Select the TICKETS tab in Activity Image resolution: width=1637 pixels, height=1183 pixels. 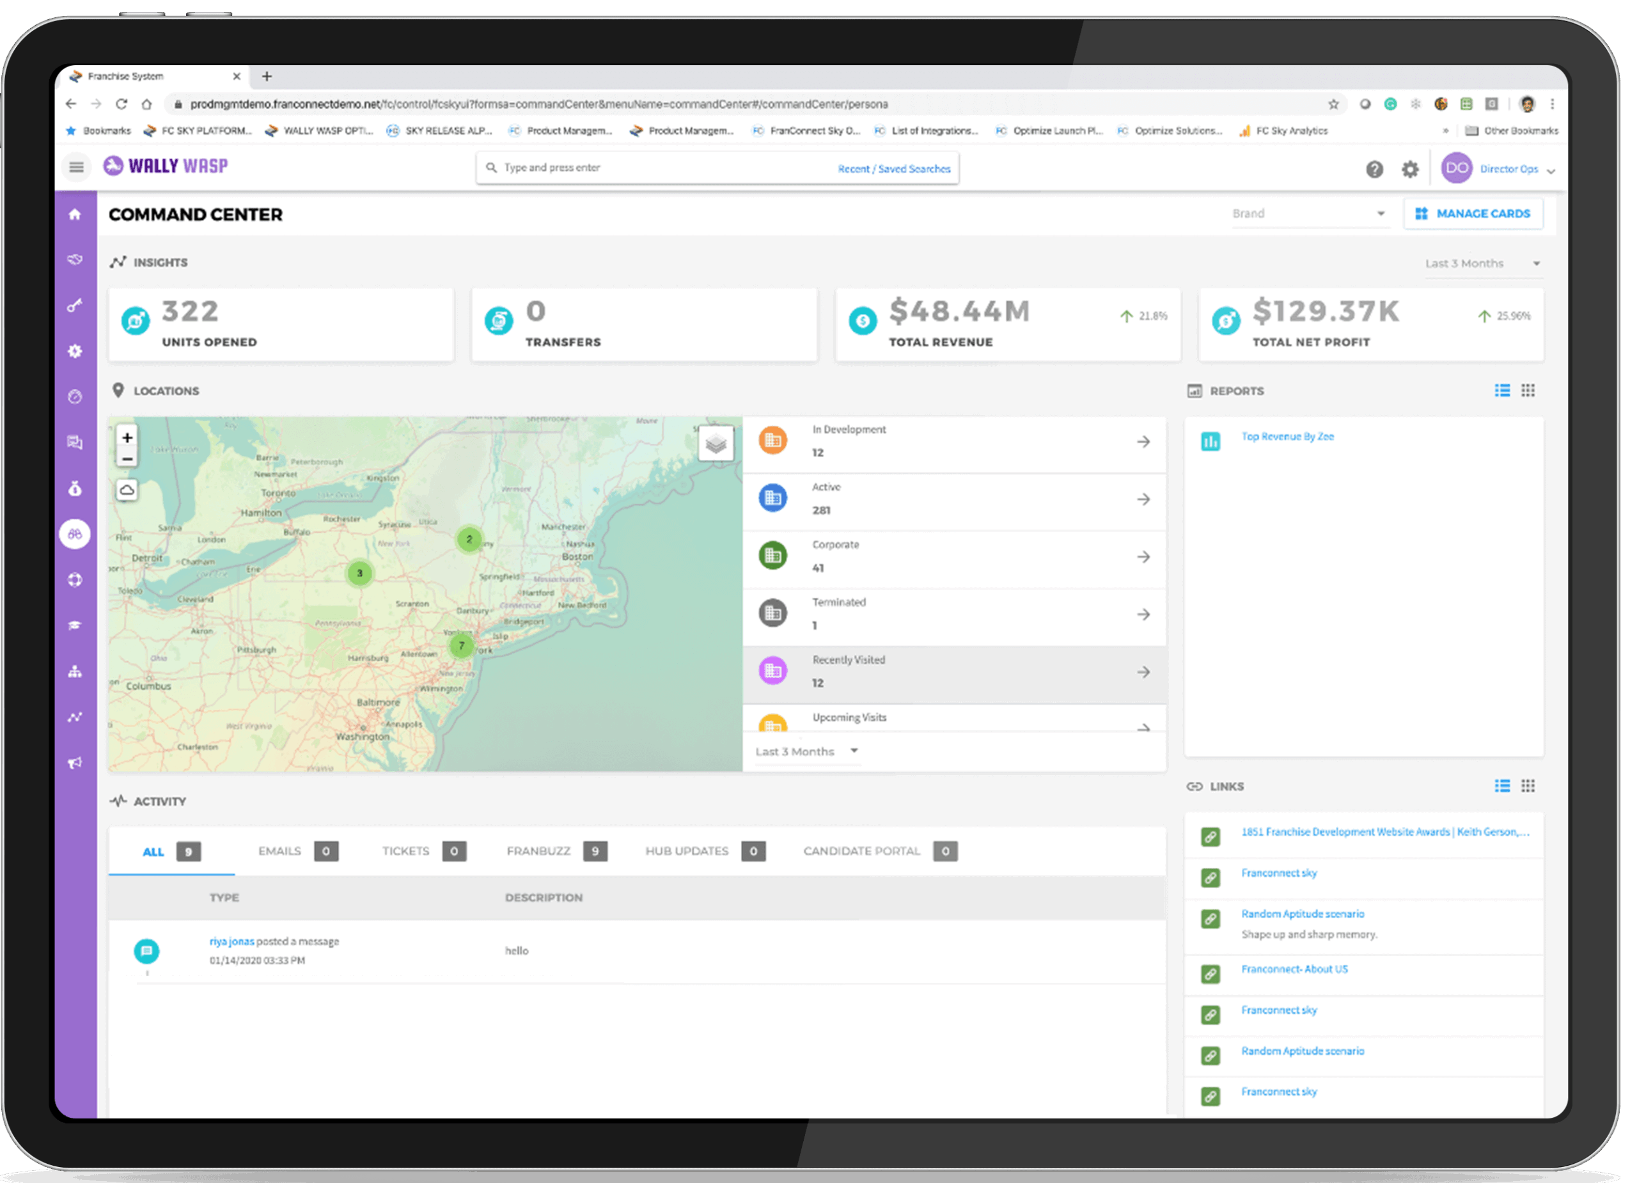[x=405, y=851]
